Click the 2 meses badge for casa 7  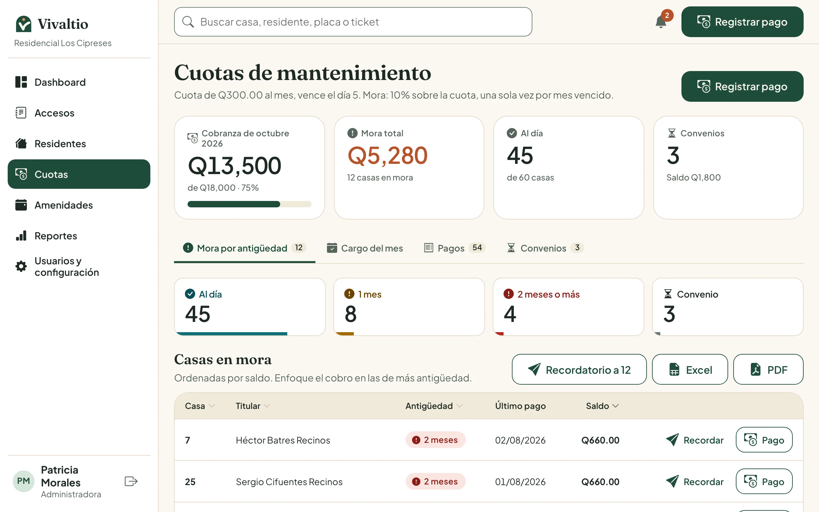[x=435, y=440]
